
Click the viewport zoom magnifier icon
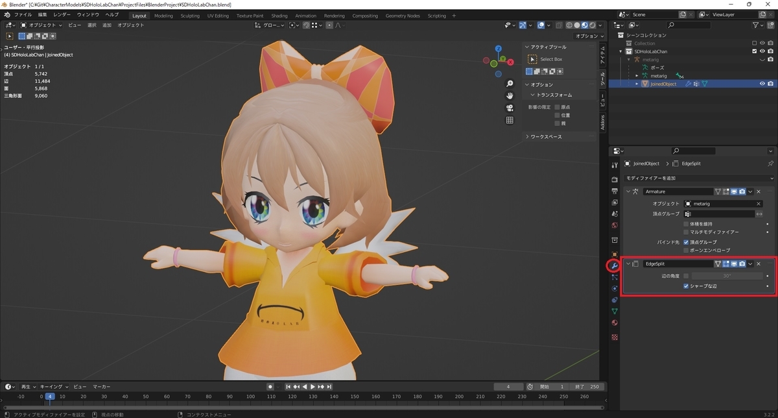[510, 84]
